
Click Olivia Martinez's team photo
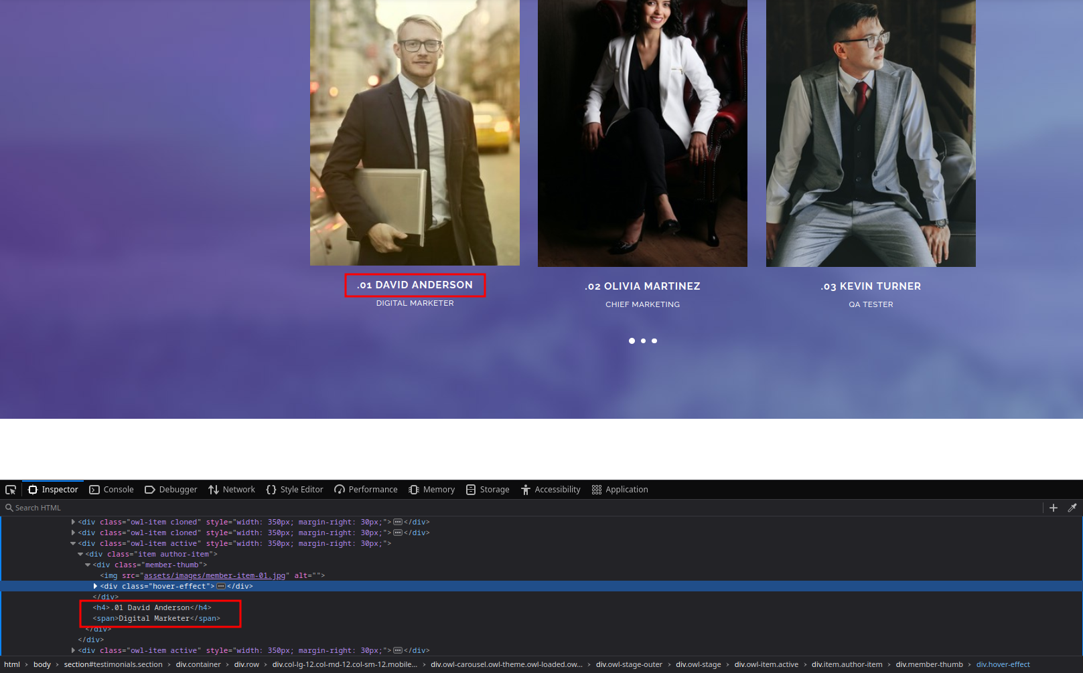[x=642, y=133]
